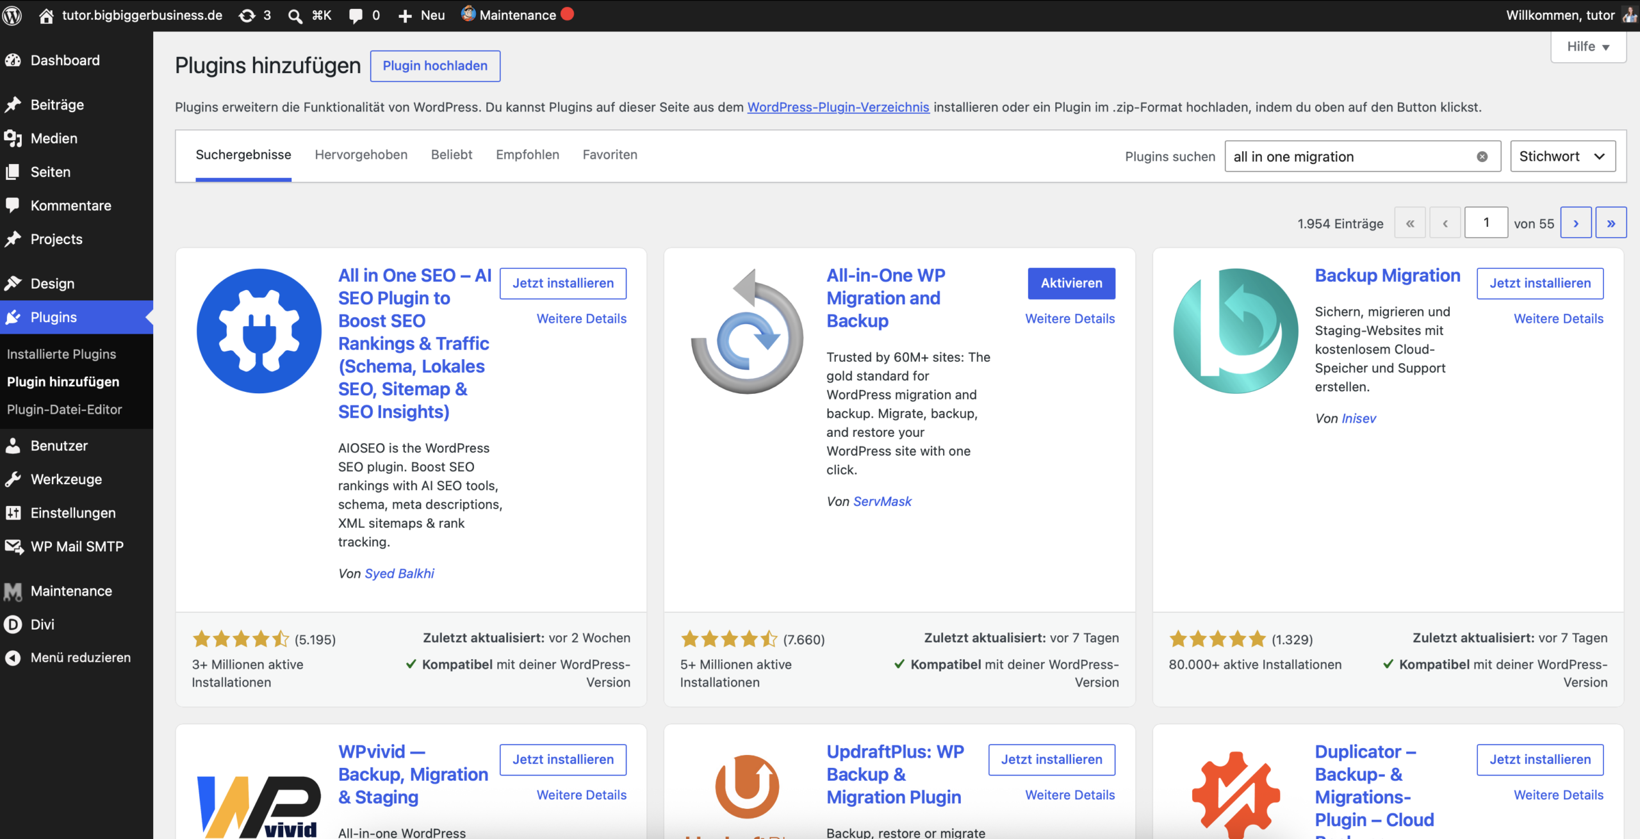
Task: Open Kommentare in the sidebar
Action: tap(70, 206)
